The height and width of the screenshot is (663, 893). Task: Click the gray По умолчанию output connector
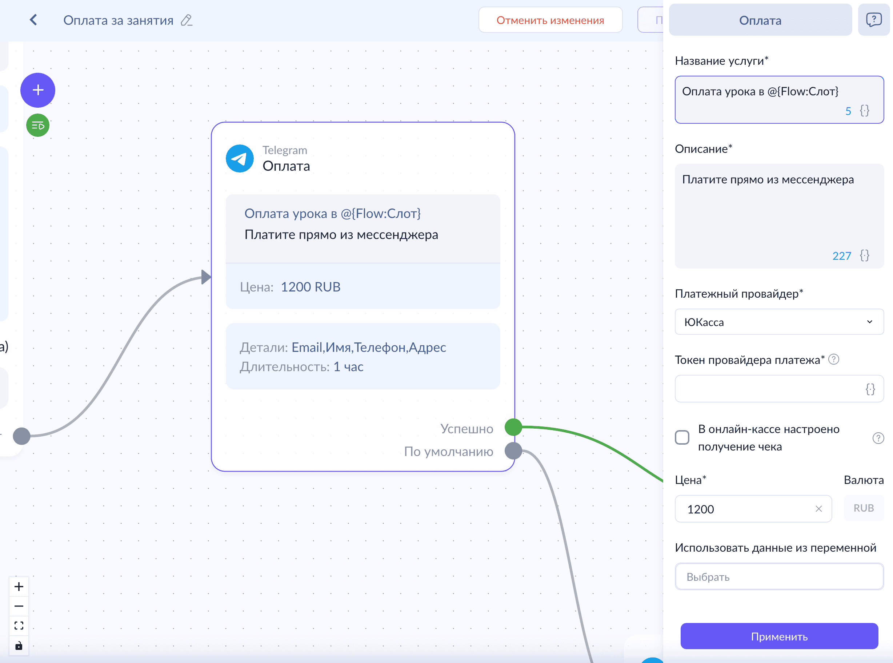(513, 451)
